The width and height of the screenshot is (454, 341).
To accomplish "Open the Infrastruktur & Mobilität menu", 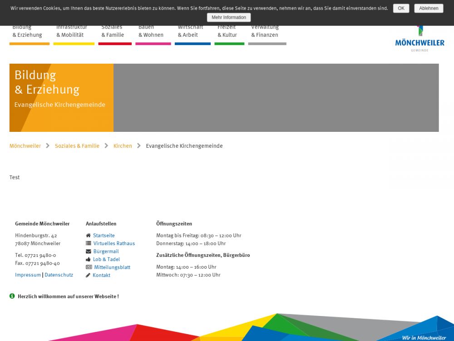I will pos(72,32).
